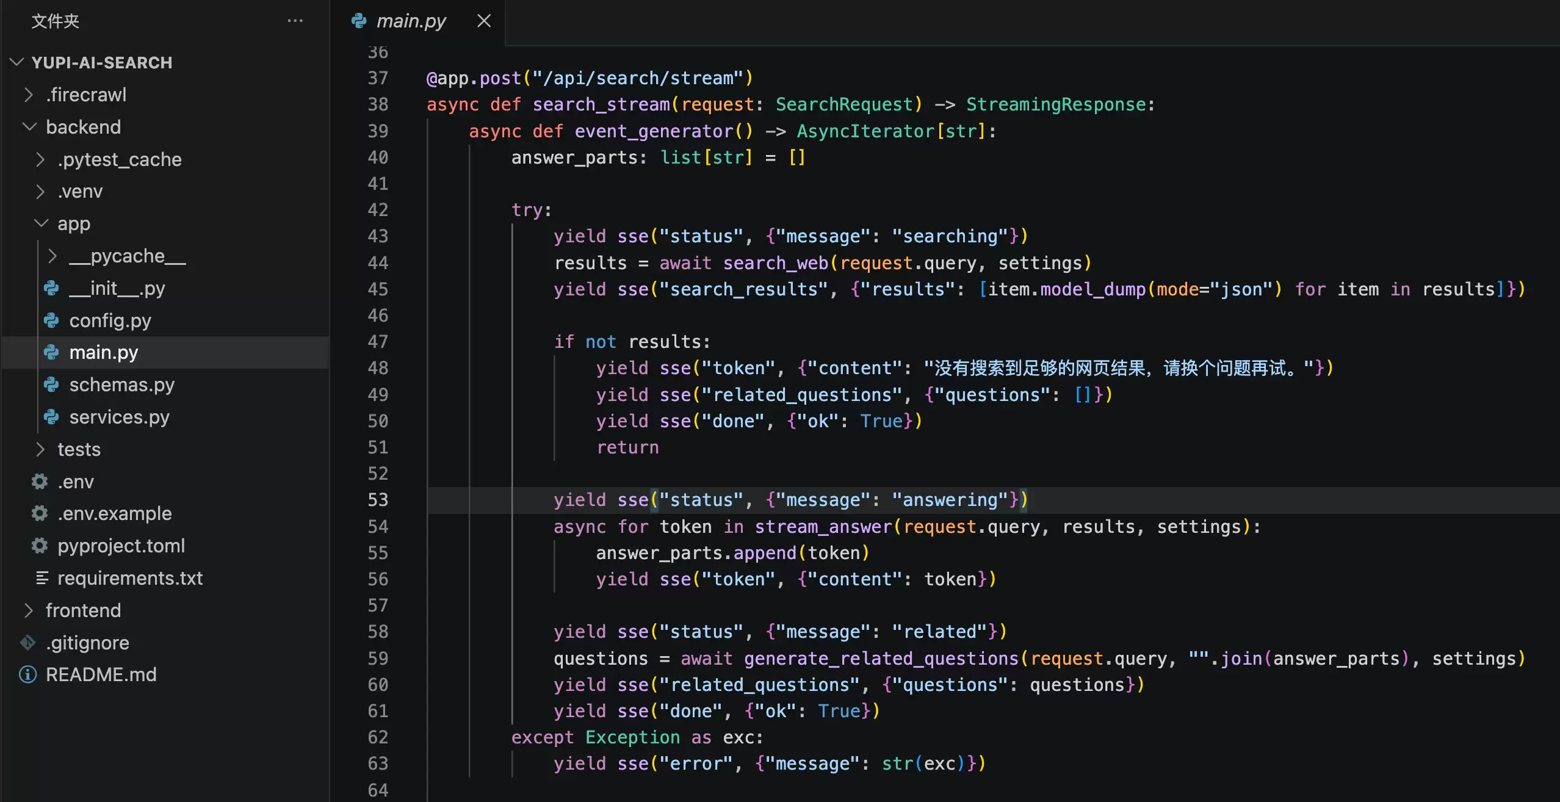Click Python icon beside __init__.py
This screenshot has width=1560, height=802.
click(x=51, y=288)
